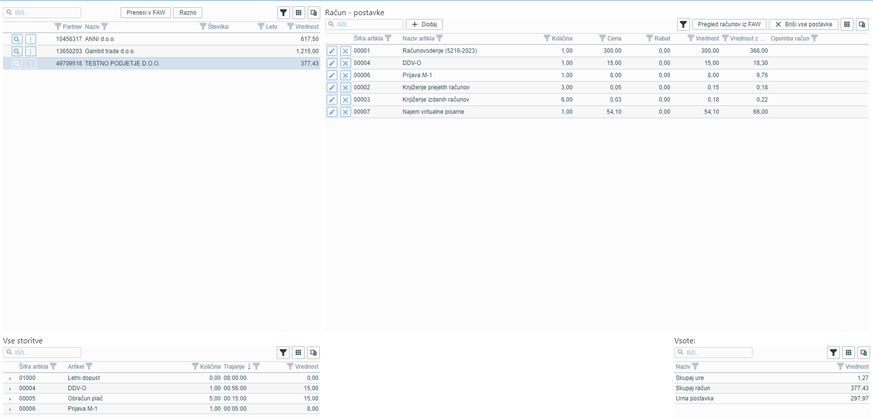Edit the Računovodenje (5216-2023) line item

pyautogui.click(x=332, y=51)
